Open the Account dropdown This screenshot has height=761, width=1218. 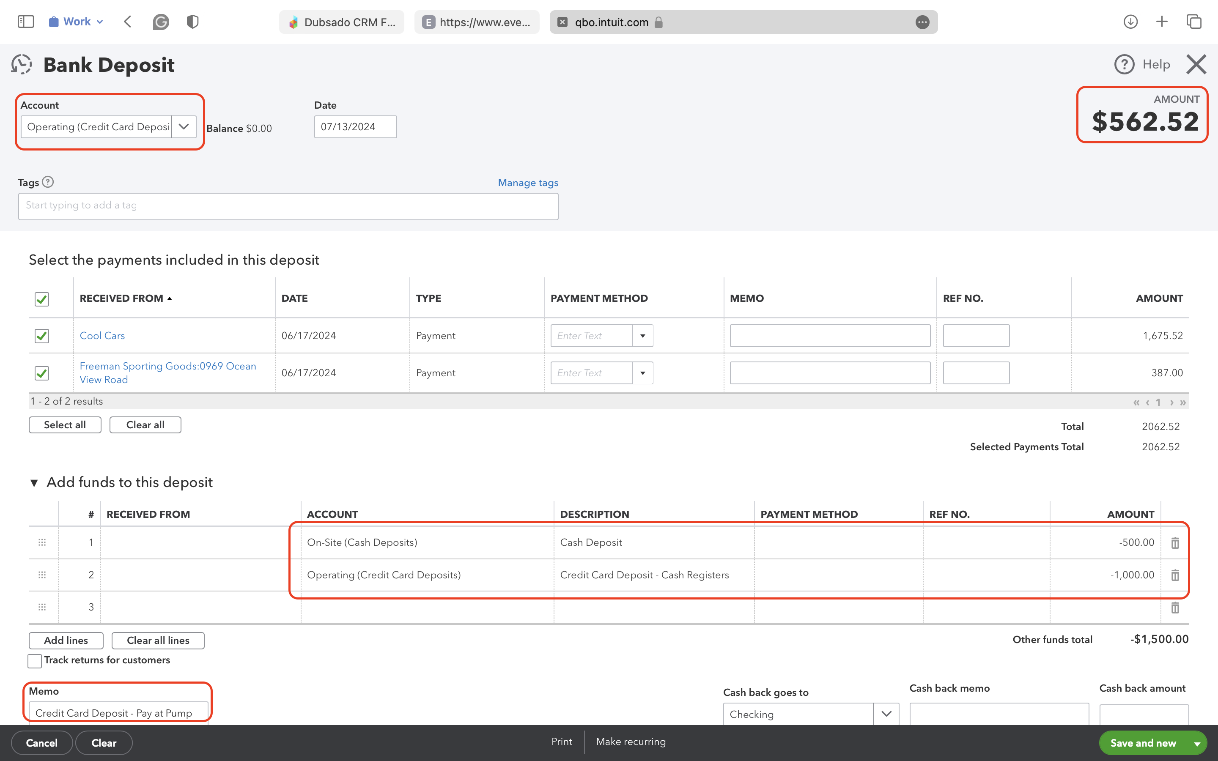point(183,127)
